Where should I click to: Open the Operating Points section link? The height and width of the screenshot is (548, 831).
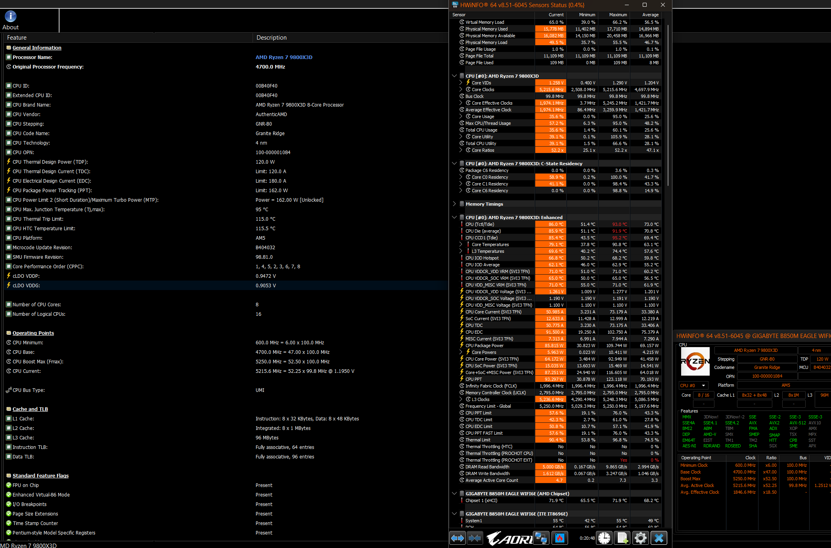[33, 333]
